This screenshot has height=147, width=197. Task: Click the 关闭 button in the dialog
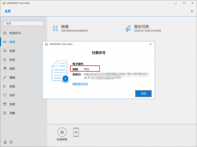(143, 94)
